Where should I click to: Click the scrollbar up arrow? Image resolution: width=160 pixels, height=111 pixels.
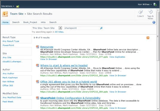tap(158, 10)
